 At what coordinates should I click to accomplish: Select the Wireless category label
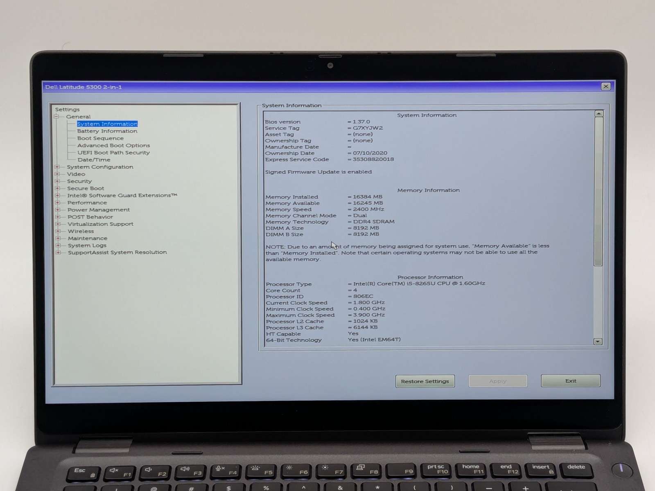[81, 231]
